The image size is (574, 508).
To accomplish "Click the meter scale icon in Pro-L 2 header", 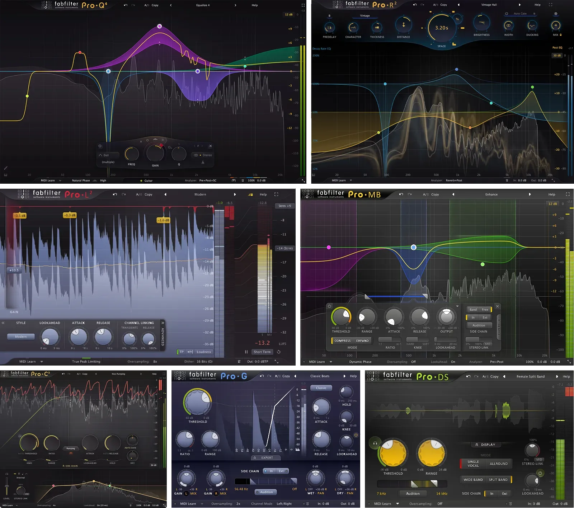I will (x=250, y=194).
